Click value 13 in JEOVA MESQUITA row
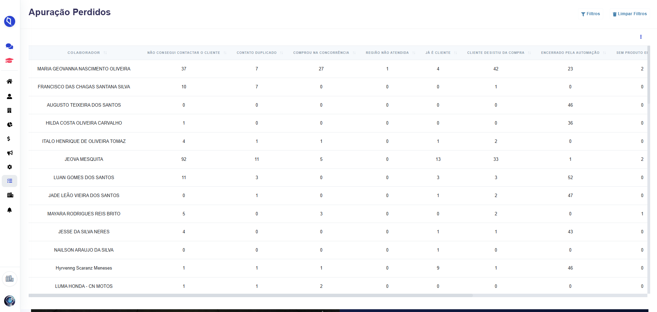 (438, 159)
